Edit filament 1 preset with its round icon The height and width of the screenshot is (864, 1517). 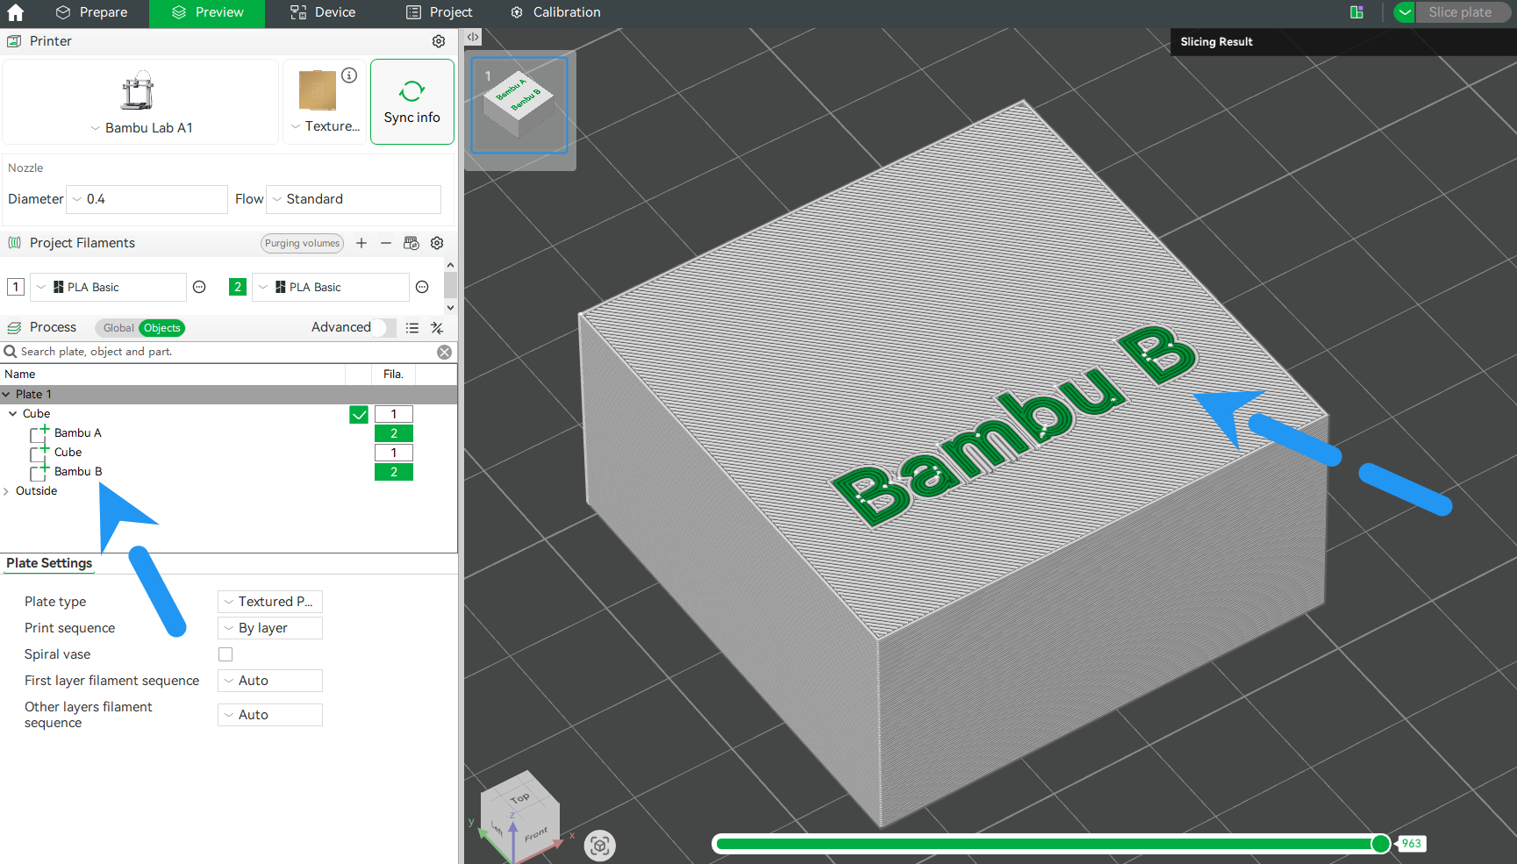199,287
